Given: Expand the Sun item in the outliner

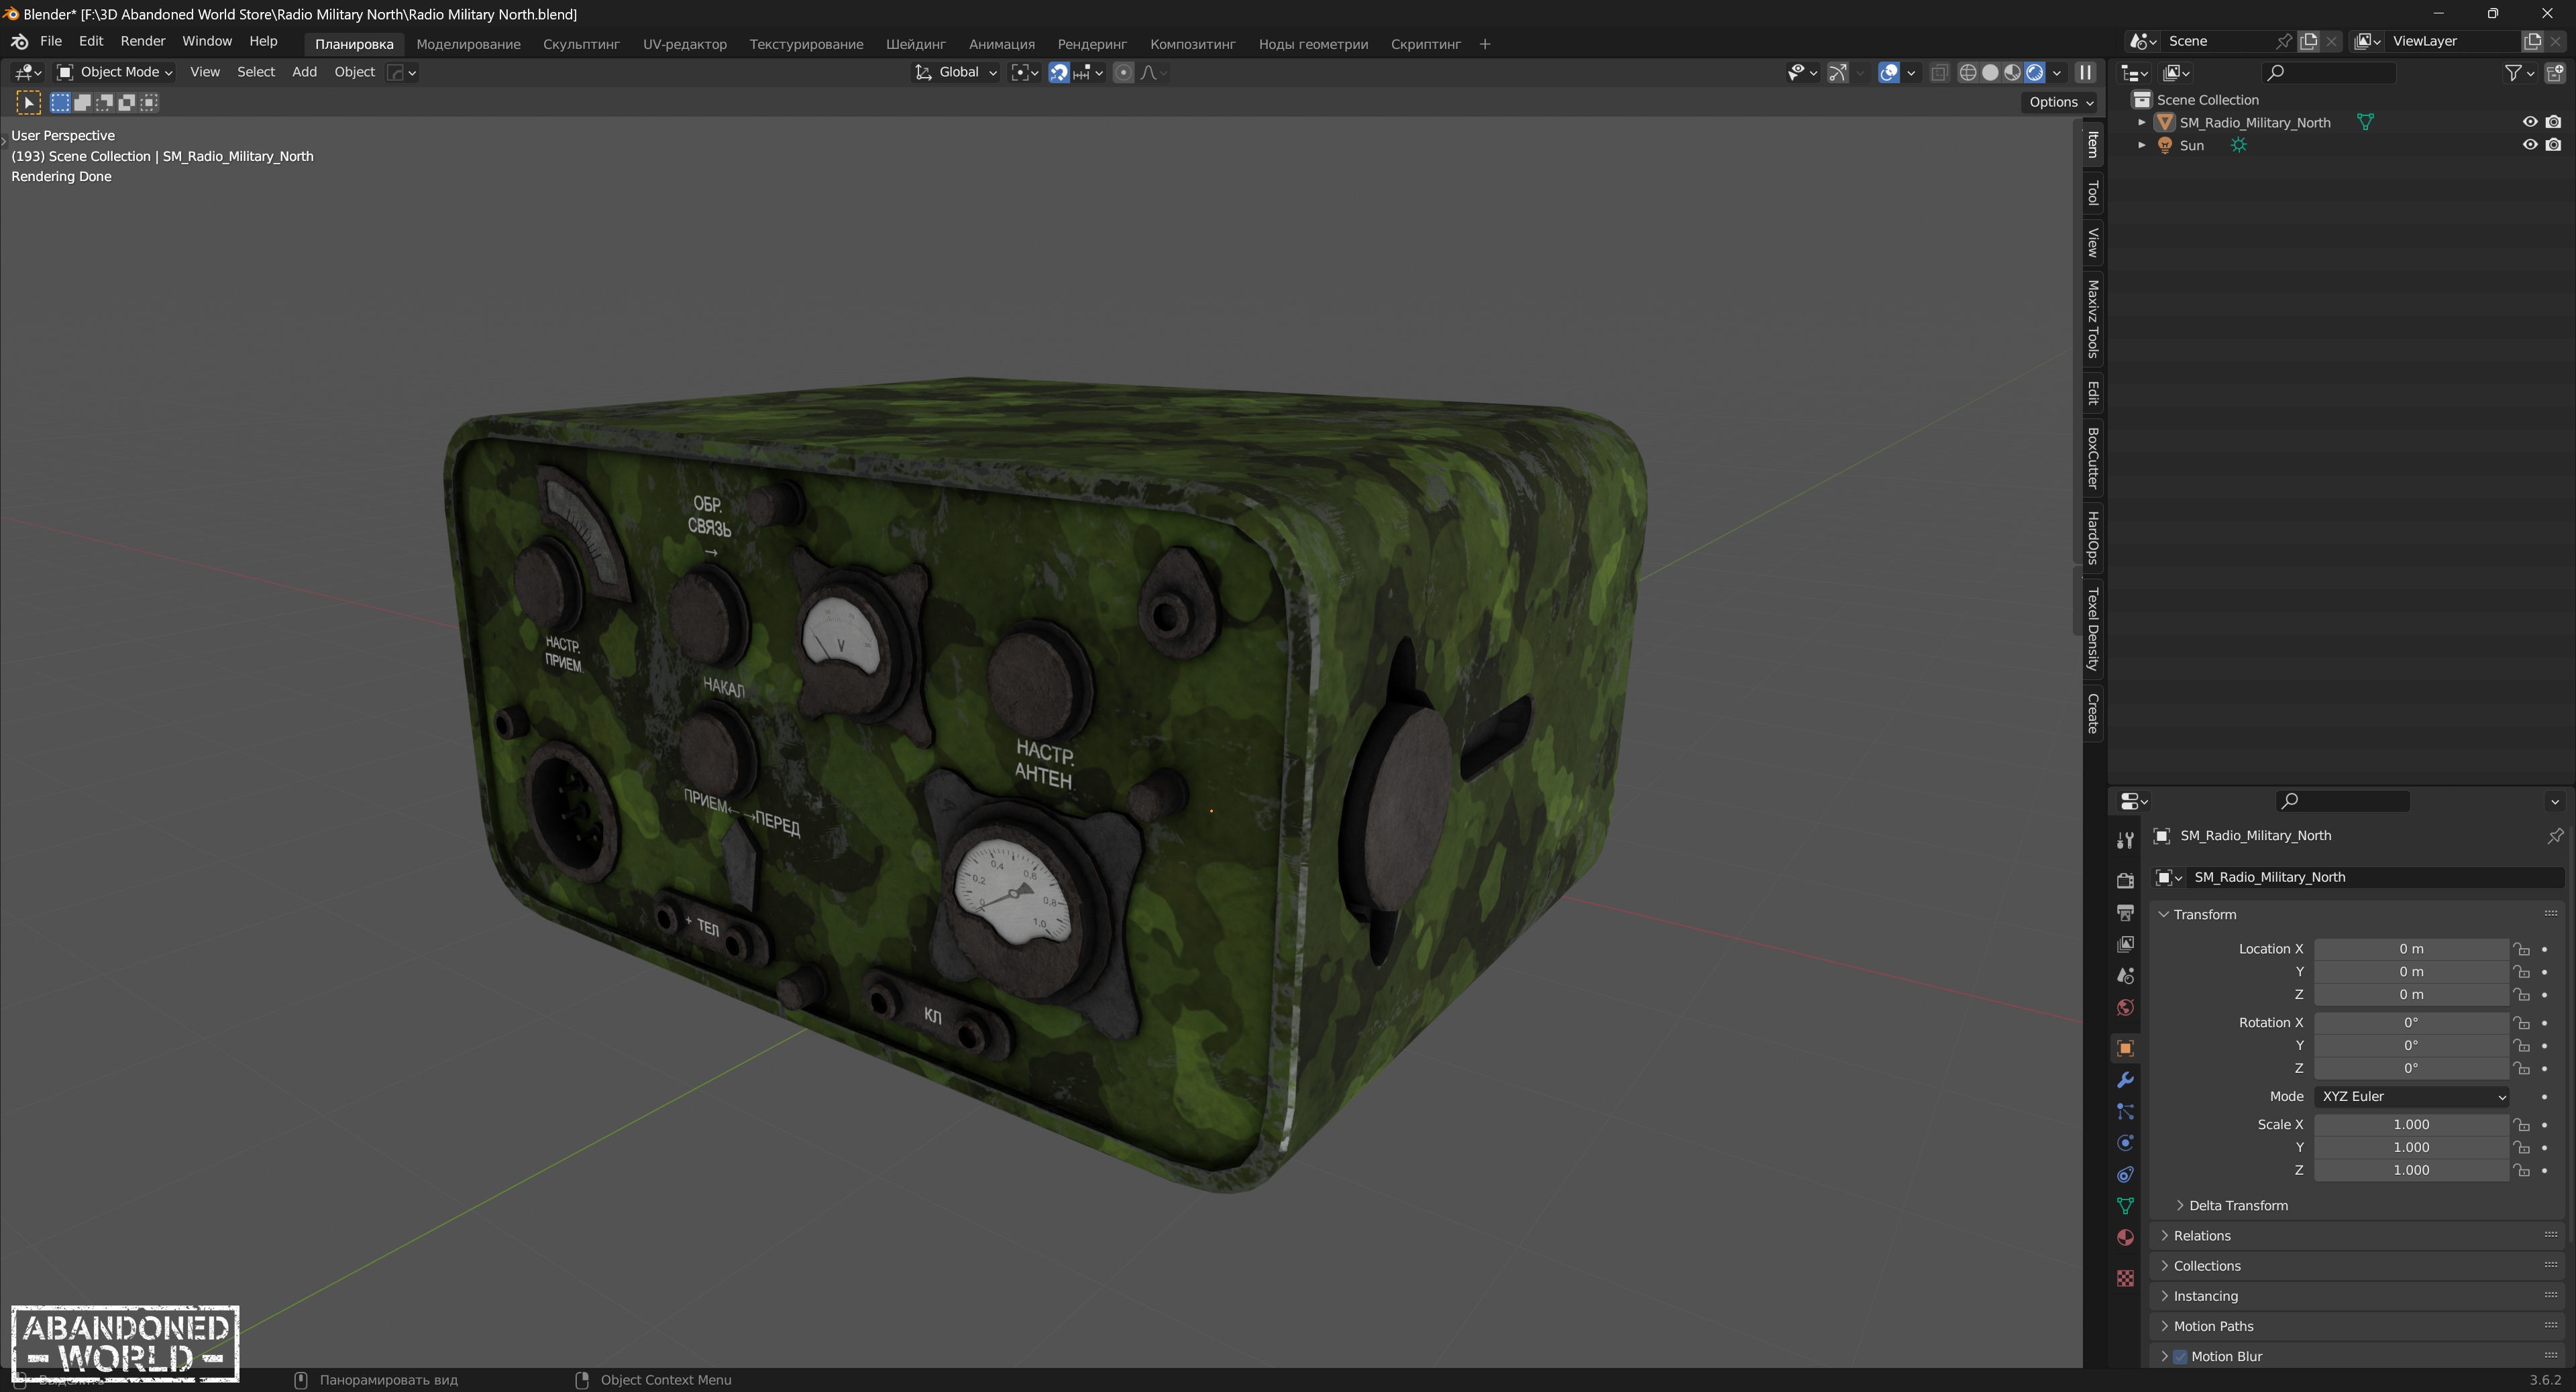Looking at the screenshot, I should click(2141, 145).
